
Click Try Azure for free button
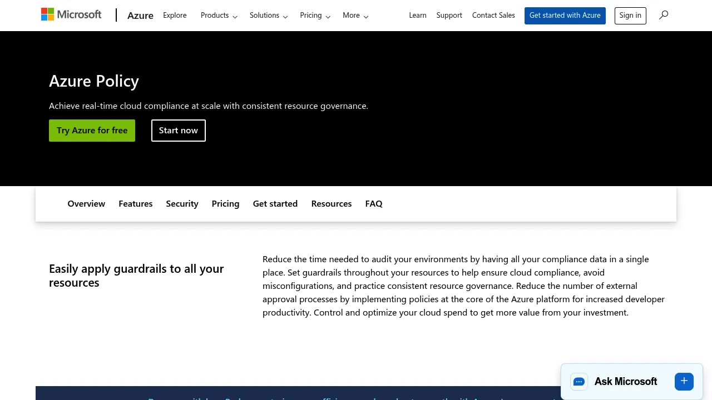[92, 131]
